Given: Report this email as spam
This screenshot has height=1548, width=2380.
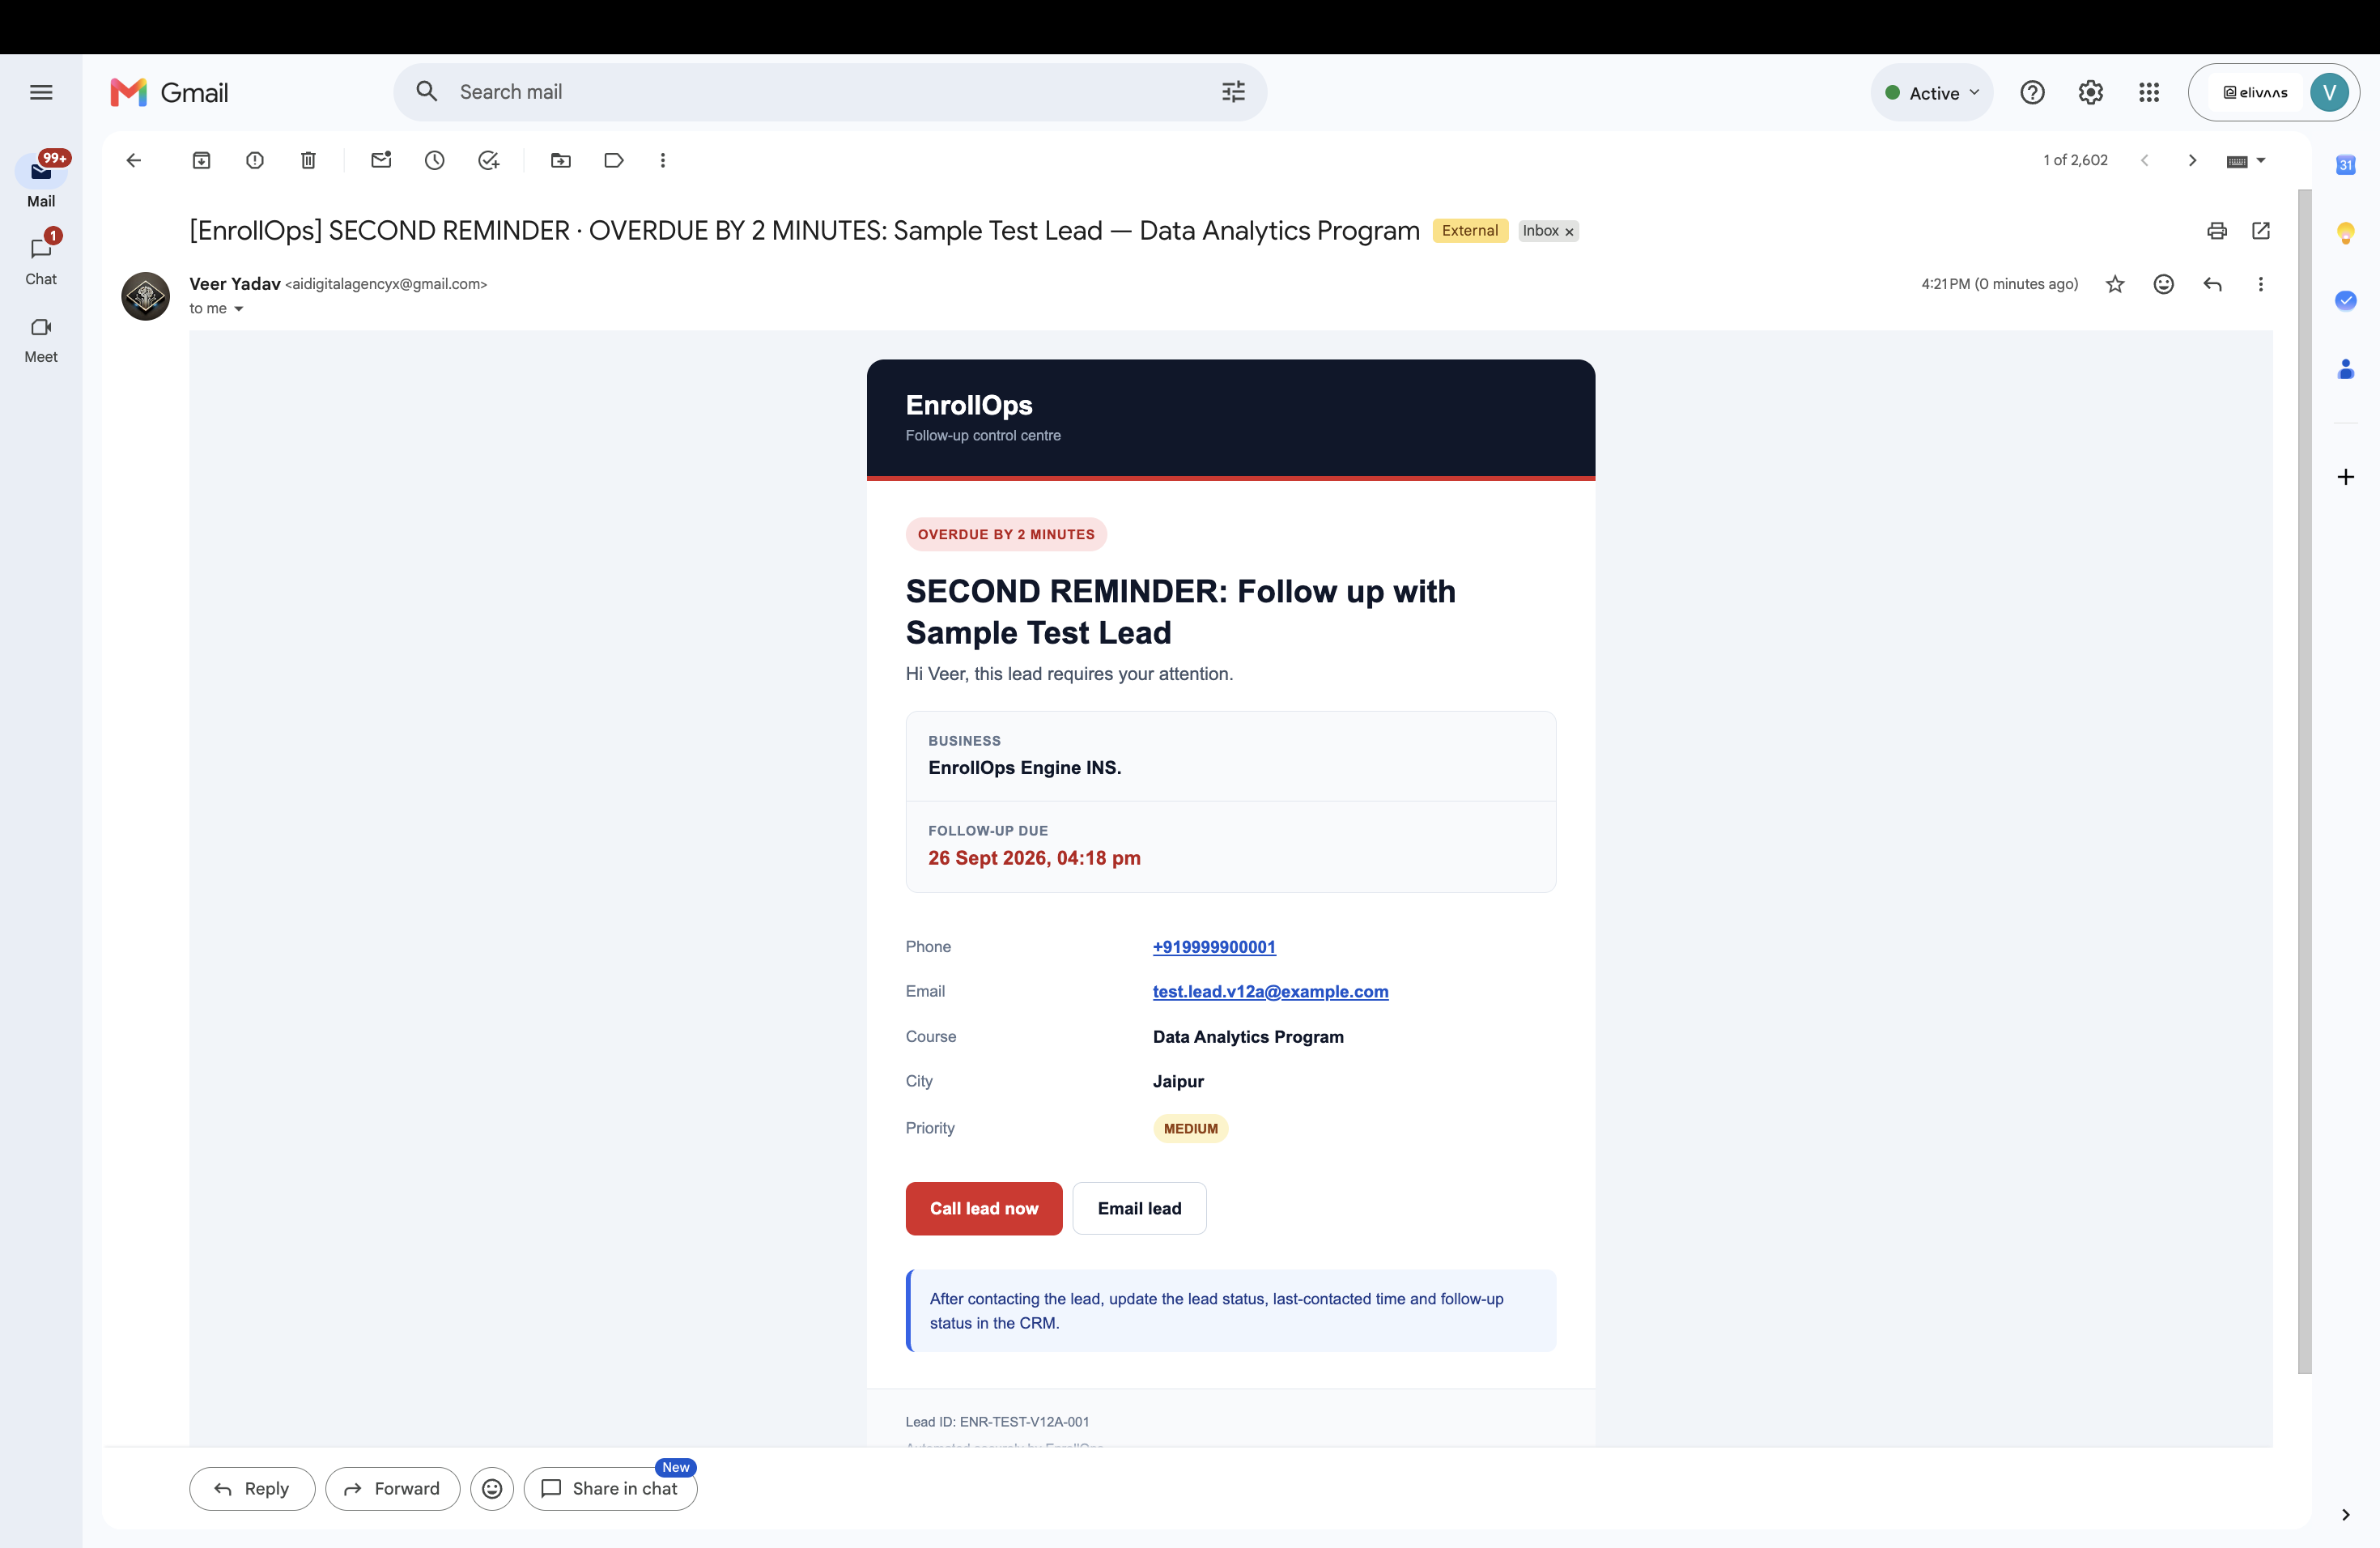Looking at the screenshot, I should (255, 160).
